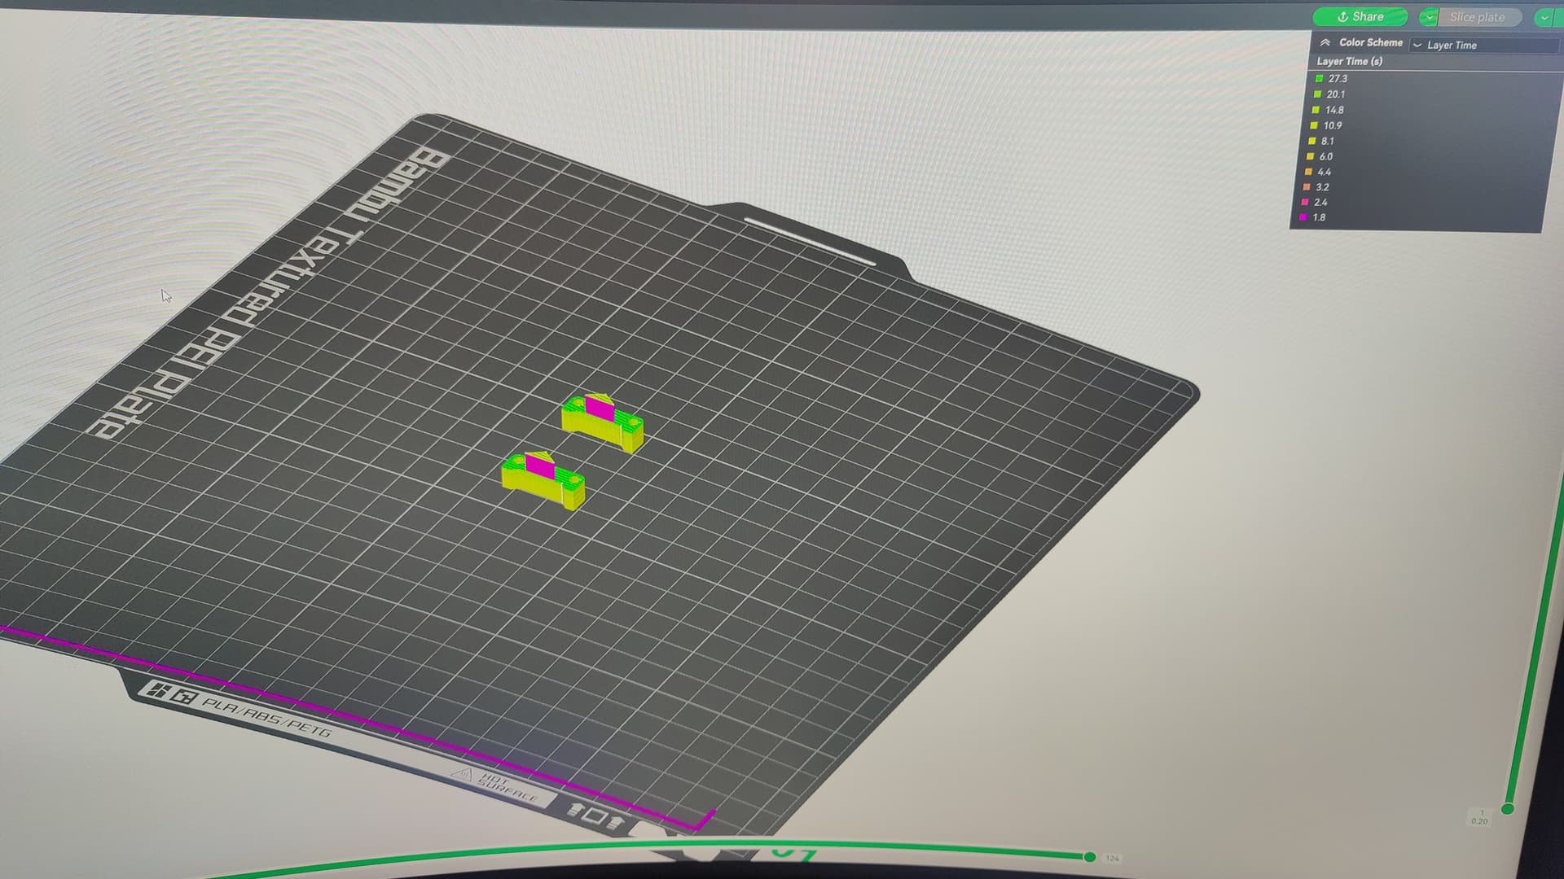
Task: Click the 20.1 legend color swatch
Action: [x=1317, y=94]
